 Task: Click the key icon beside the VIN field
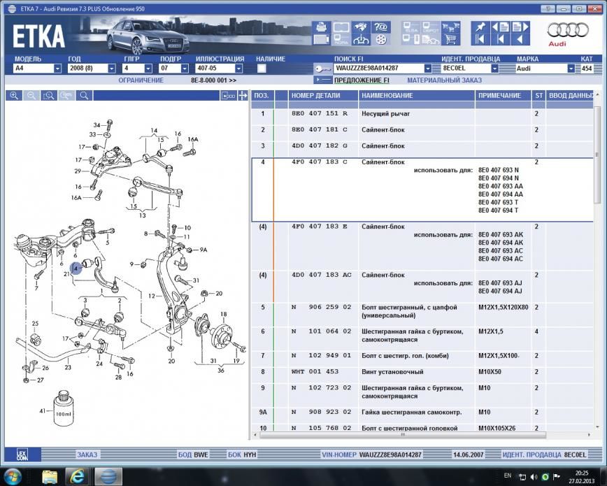click(x=323, y=69)
